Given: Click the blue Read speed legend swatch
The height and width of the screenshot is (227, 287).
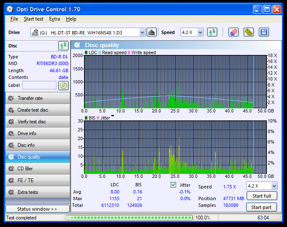Looking at the screenshot, I should [100, 52].
